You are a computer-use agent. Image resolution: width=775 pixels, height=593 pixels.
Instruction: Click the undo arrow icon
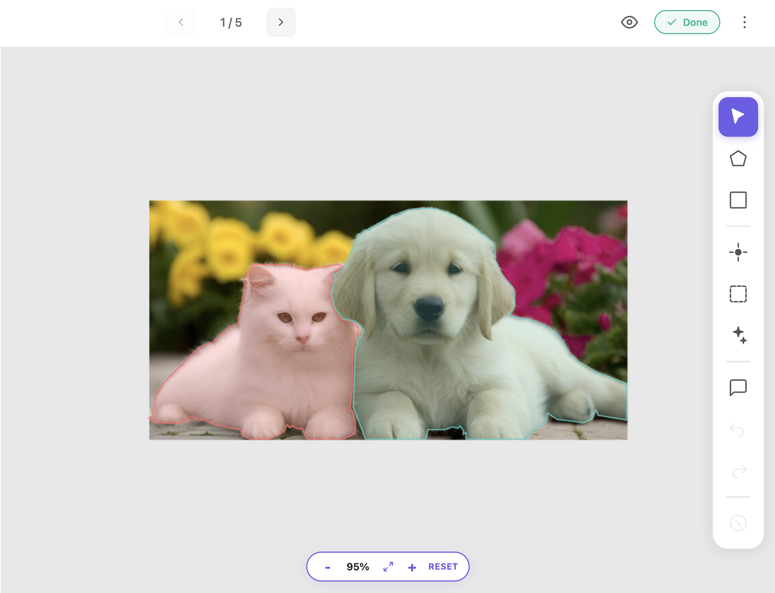738,430
